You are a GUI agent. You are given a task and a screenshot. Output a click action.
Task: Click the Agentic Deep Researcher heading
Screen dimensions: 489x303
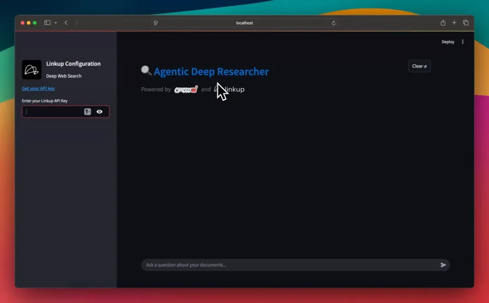point(211,72)
